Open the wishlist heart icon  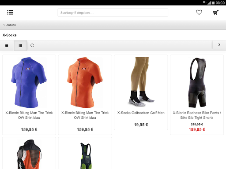(x=199, y=12)
